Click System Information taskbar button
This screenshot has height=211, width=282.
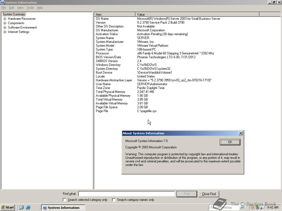coord(63,208)
